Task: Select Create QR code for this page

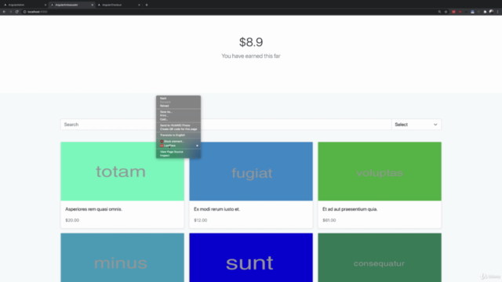Action: pos(178,129)
